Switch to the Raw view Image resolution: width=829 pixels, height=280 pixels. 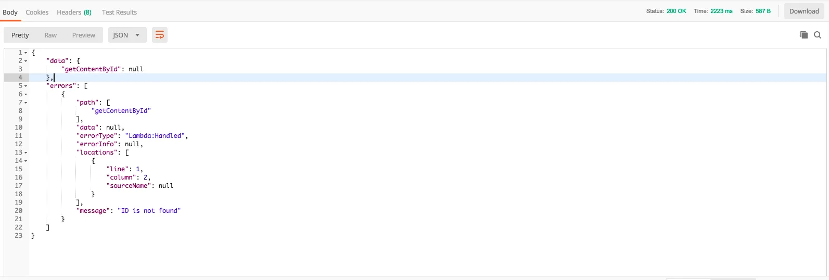(50, 35)
